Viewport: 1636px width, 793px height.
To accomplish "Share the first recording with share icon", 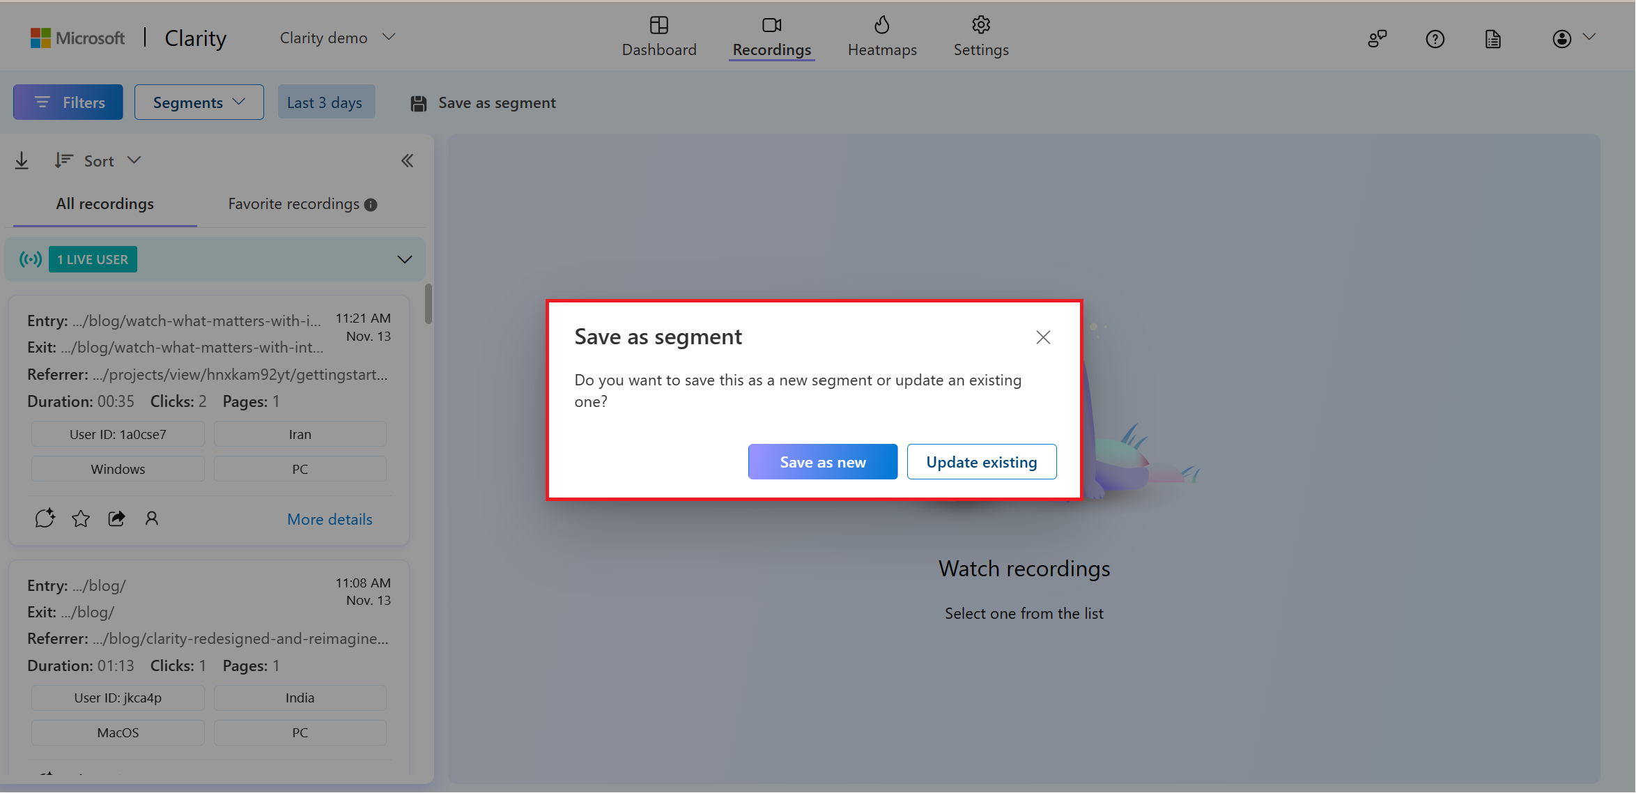I will (116, 518).
